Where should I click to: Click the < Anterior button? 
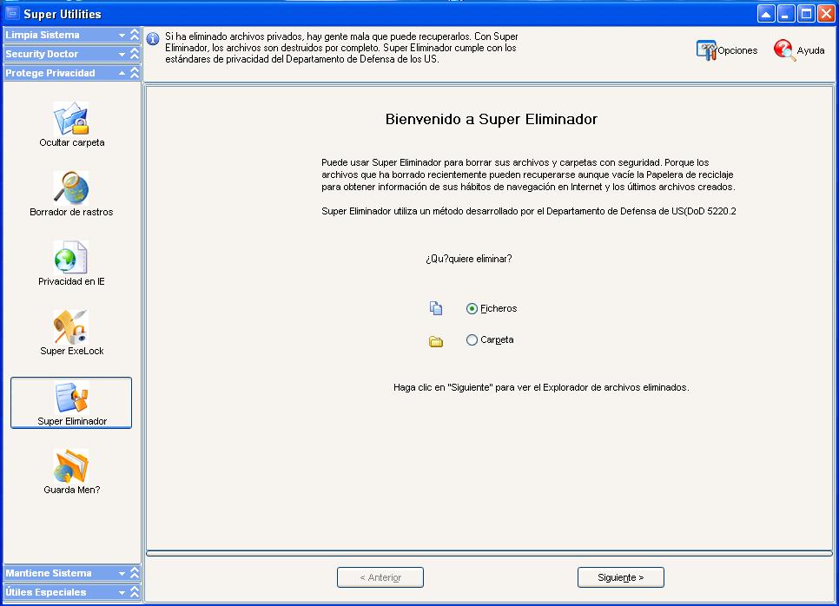point(380,577)
